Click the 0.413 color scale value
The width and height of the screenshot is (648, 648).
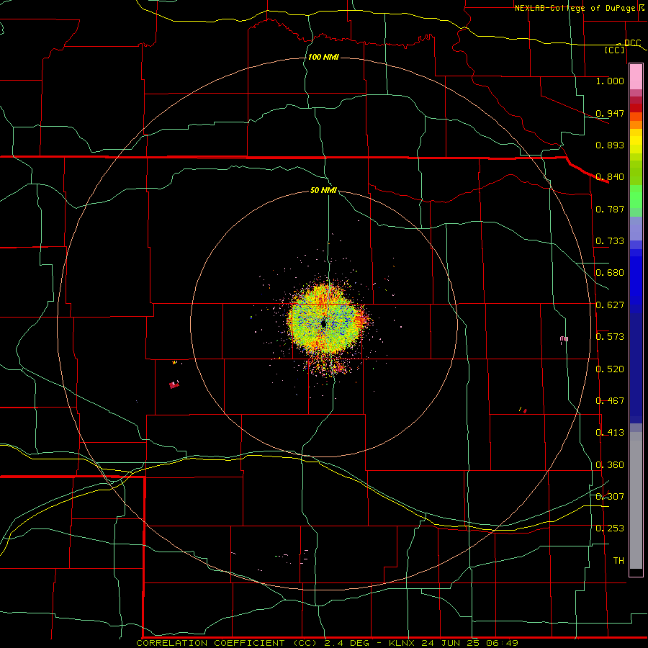pyautogui.click(x=610, y=433)
